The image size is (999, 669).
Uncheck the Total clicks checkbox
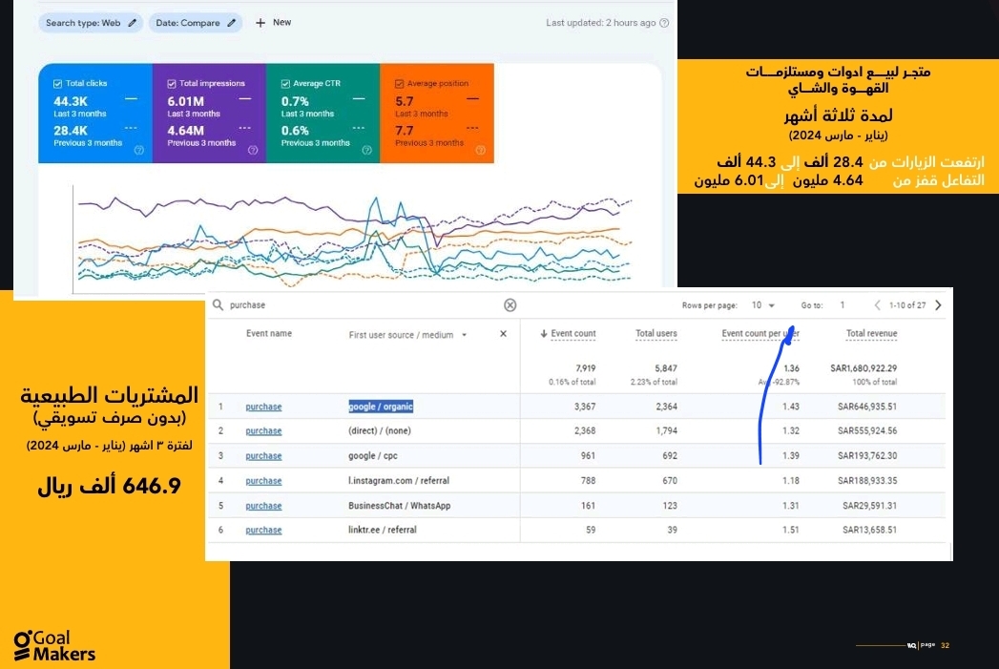(x=58, y=84)
